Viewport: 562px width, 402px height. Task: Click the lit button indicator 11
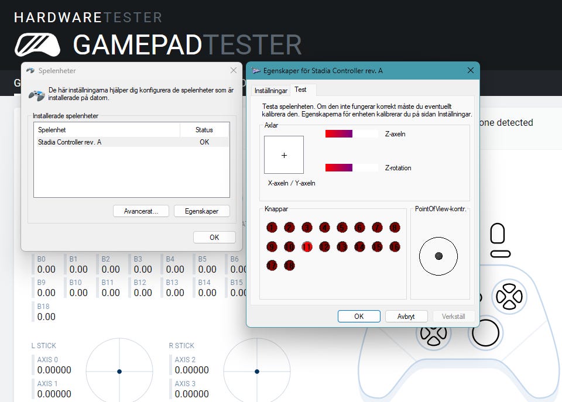[x=307, y=247]
